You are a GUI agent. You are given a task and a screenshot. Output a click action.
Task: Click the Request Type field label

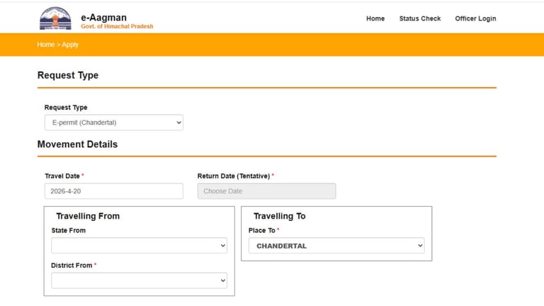pos(66,108)
